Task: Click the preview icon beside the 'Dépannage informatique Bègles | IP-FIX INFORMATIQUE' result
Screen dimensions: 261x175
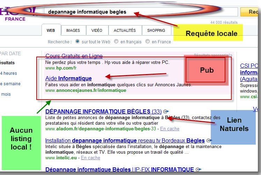Action: (199, 169)
